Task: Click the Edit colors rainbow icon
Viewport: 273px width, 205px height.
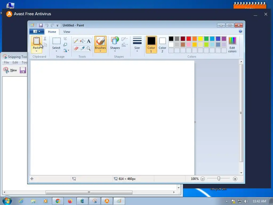Action: [x=232, y=41]
